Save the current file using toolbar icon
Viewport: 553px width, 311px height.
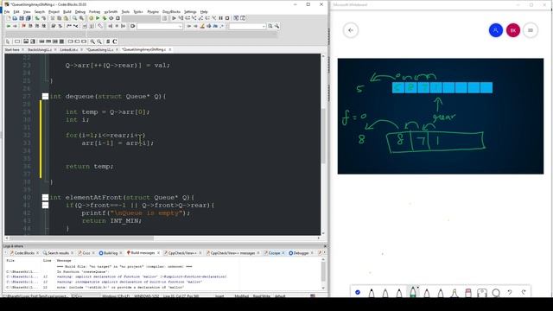point(22,18)
